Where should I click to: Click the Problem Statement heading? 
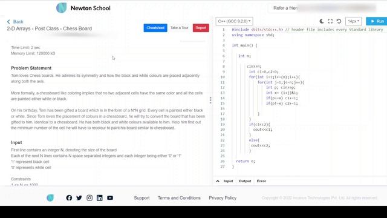[31, 68]
